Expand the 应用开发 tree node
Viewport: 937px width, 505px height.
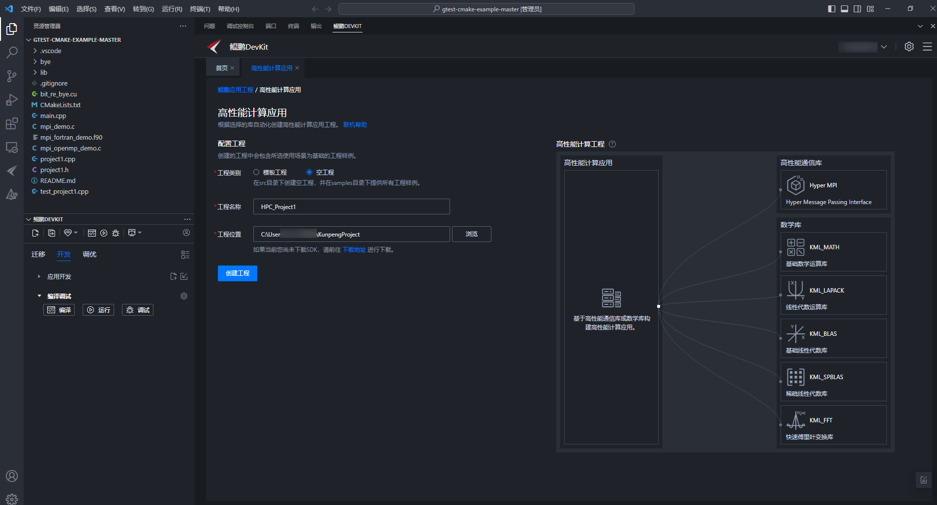click(39, 276)
